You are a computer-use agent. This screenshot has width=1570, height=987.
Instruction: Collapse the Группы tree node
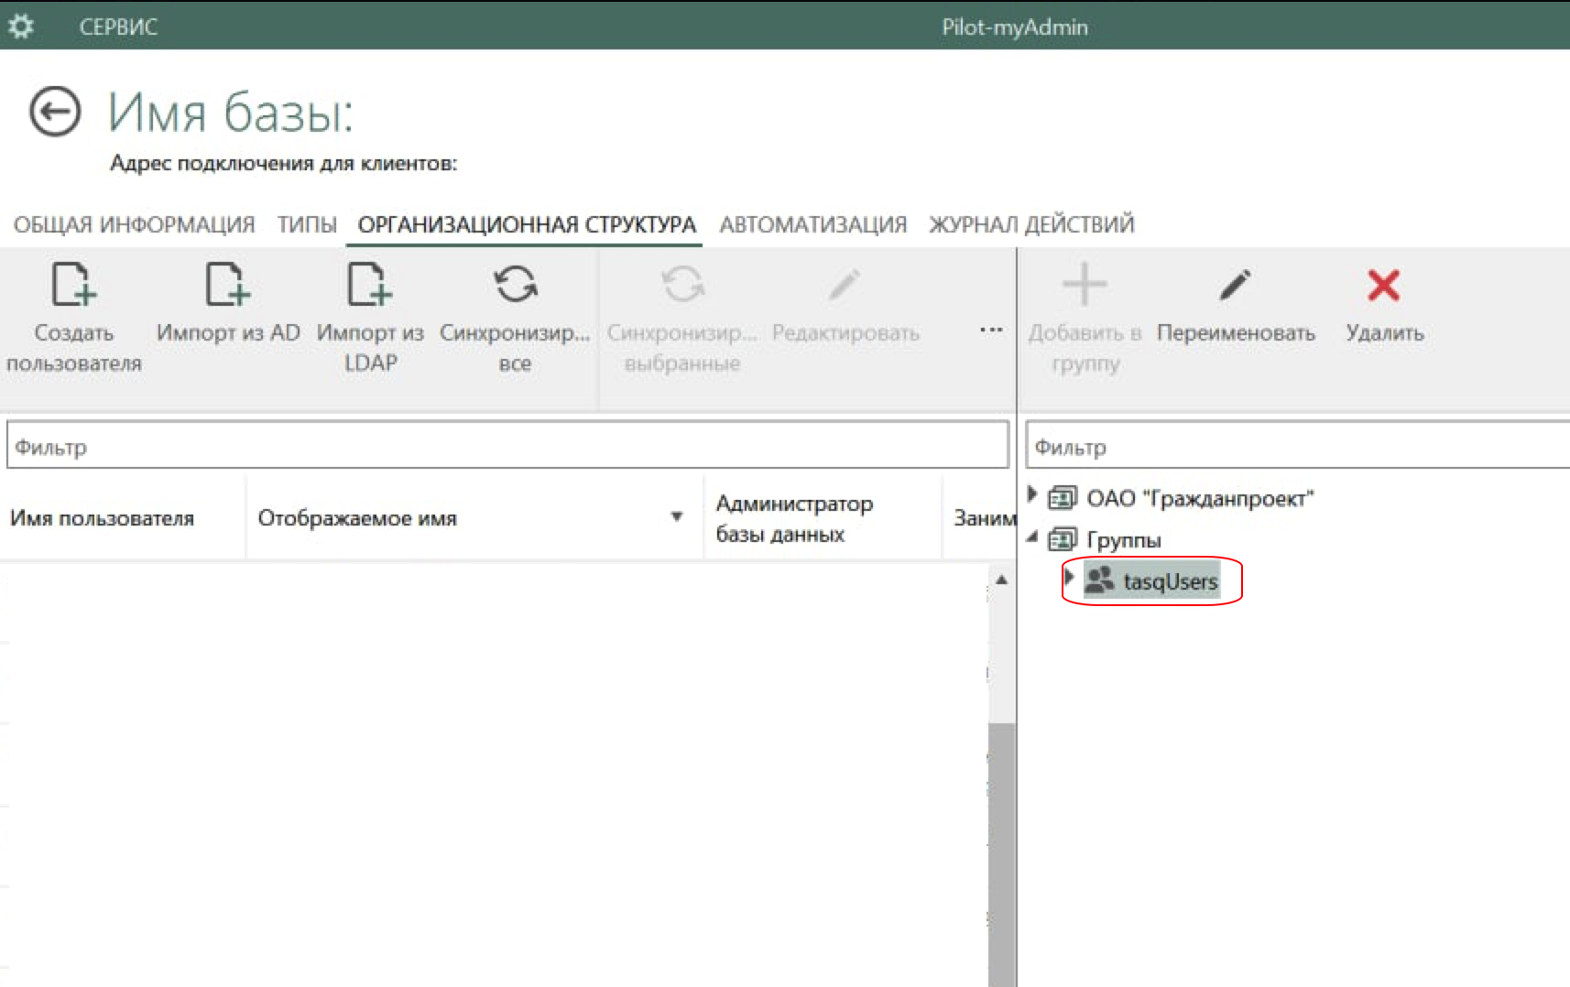1032,537
